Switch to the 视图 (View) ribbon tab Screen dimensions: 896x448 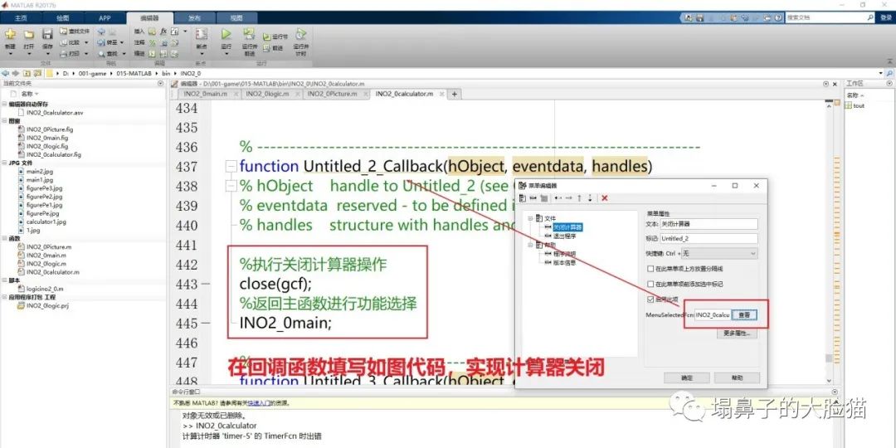click(x=236, y=17)
